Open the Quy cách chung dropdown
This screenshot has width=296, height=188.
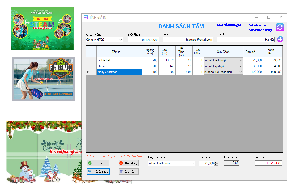[193, 164]
